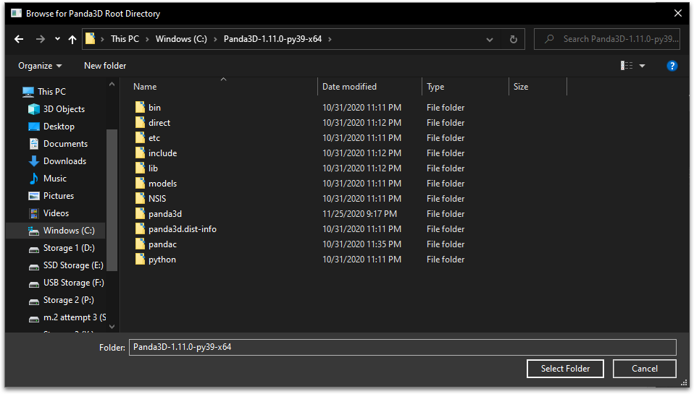This screenshot has height=394, width=694.
Task: Select SSD Storage (E:) drive
Action: pyautogui.click(x=73, y=265)
